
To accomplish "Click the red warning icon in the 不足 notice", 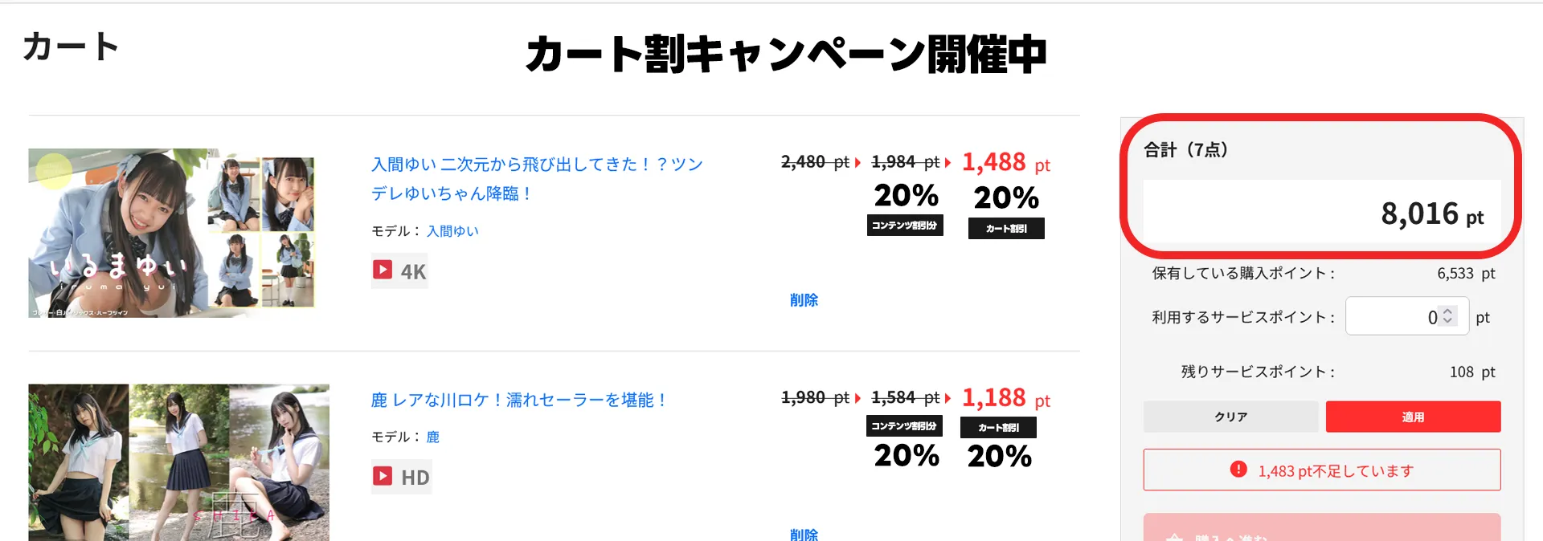I will [1238, 470].
